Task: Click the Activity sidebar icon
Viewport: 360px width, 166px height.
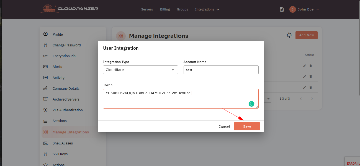Action: tap(45, 78)
